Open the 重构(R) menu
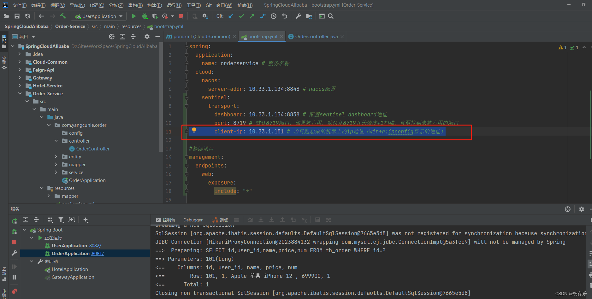 pyautogui.click(x=135, y=5)
